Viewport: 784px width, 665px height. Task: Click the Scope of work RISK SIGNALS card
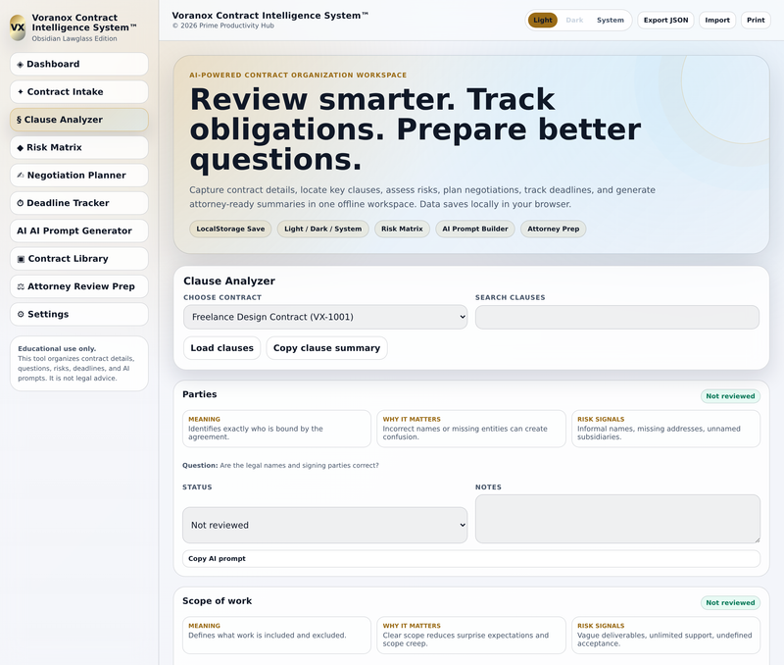coord(666,636)
